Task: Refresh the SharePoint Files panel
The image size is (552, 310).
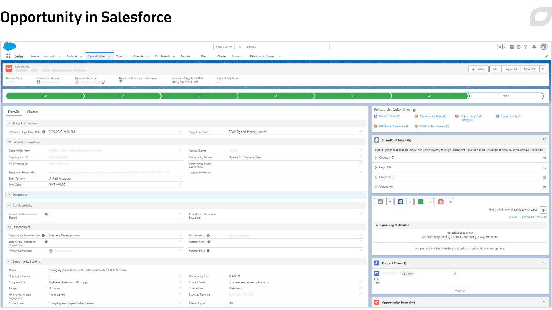Action: [x=544, y=139]
